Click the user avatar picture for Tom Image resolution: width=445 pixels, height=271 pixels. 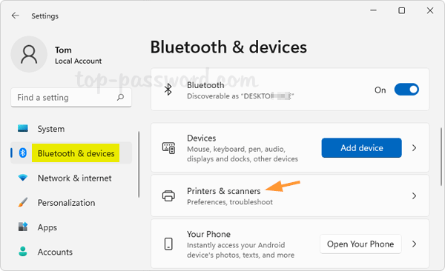[x=29, y=55]
